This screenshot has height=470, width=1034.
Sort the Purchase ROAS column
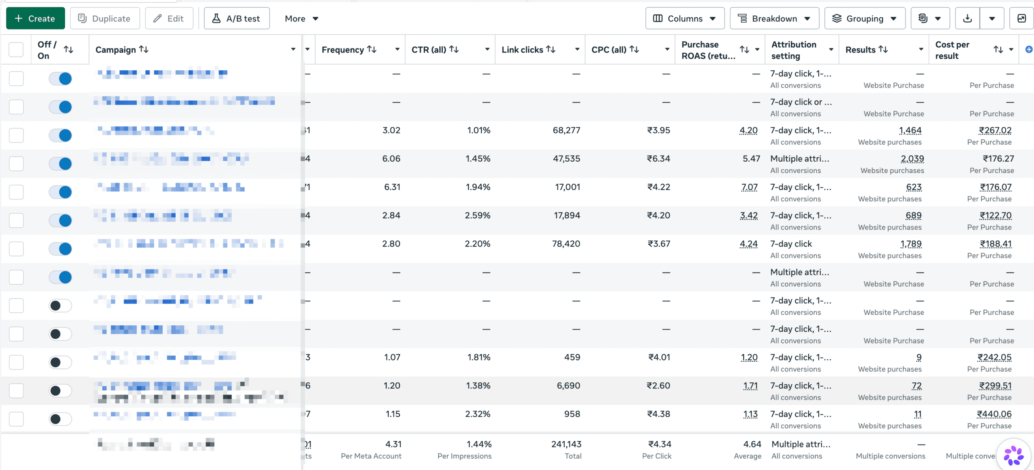pos(744,50)
